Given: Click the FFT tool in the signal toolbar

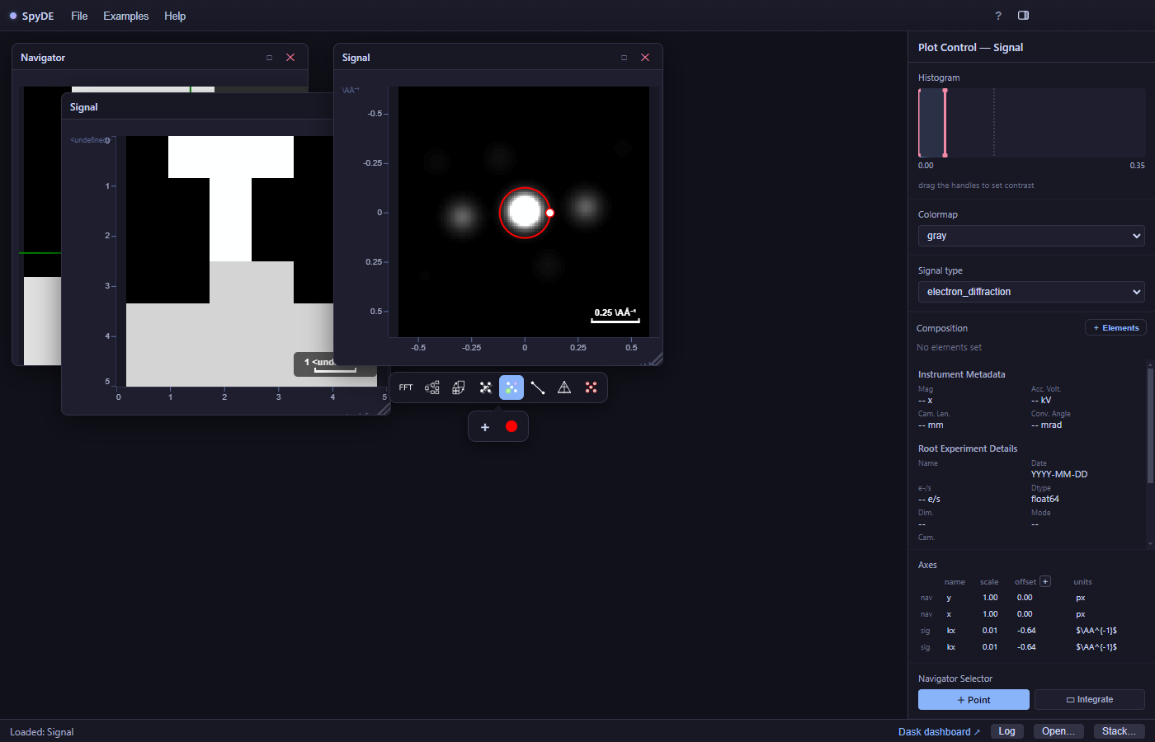Looking at the screenshot, I should click(406, 387).
